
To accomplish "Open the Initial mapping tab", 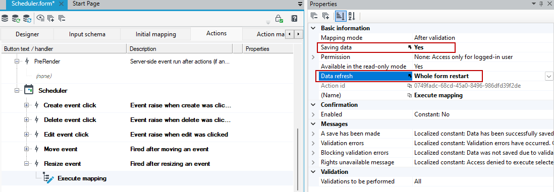I will pos(155,34).
